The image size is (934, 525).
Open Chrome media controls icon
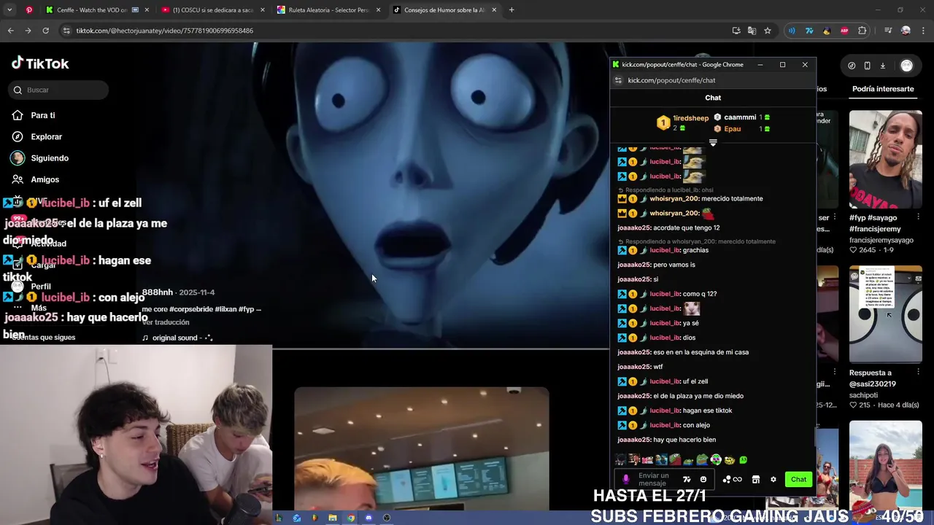[888, 31]
